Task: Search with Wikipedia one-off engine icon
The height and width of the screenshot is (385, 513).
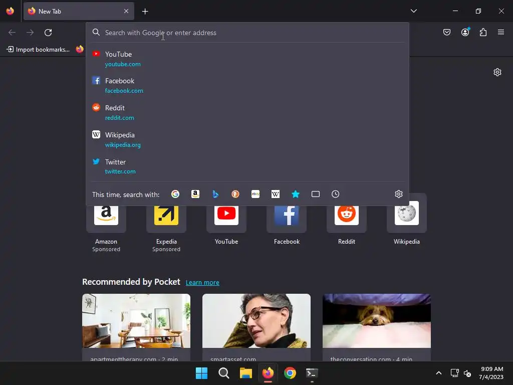Action: (x=276, y=194)
